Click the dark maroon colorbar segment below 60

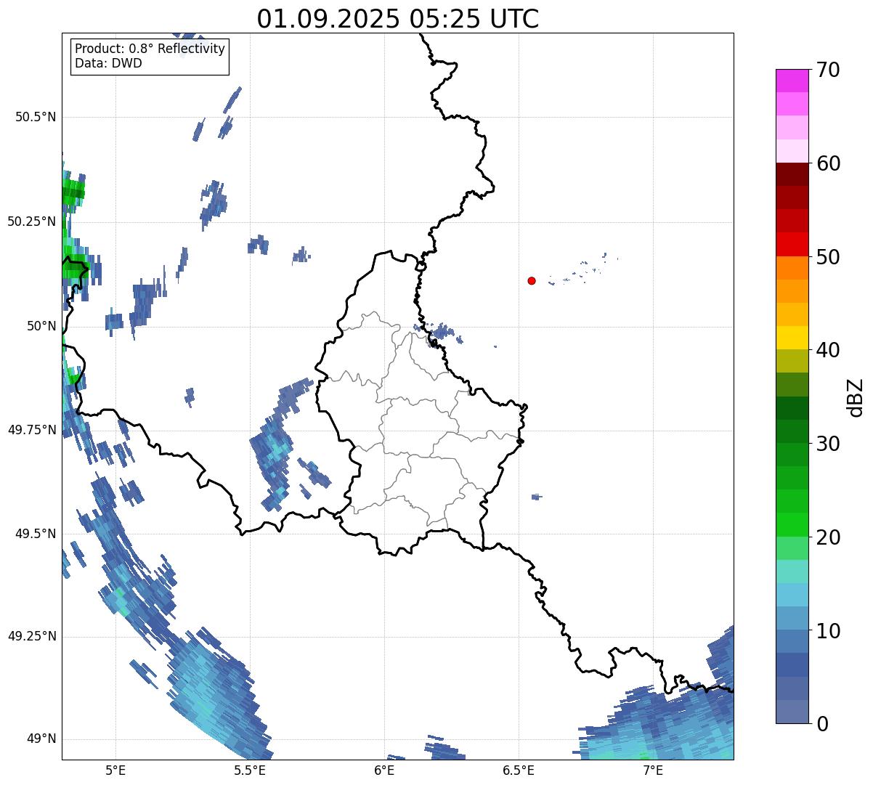[x=792, y=174]
